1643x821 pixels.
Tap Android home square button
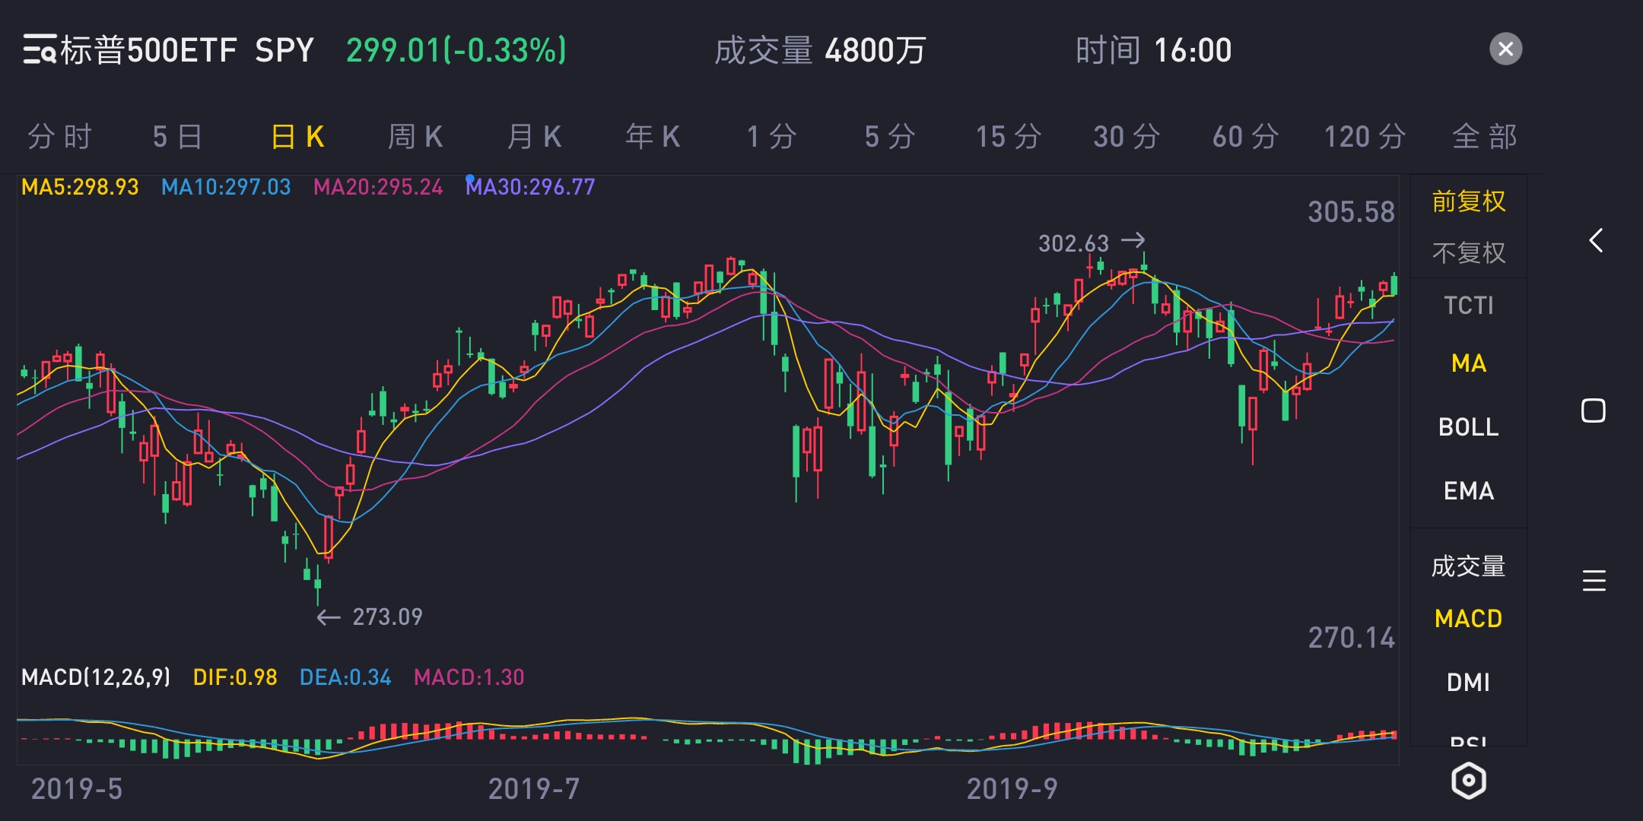(1593, 410)
